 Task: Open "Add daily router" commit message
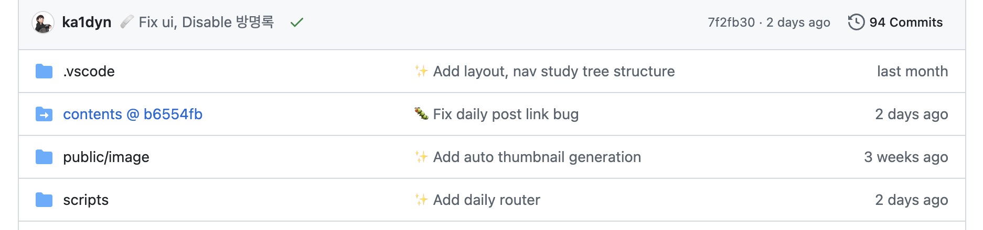(x=486, y=200)
